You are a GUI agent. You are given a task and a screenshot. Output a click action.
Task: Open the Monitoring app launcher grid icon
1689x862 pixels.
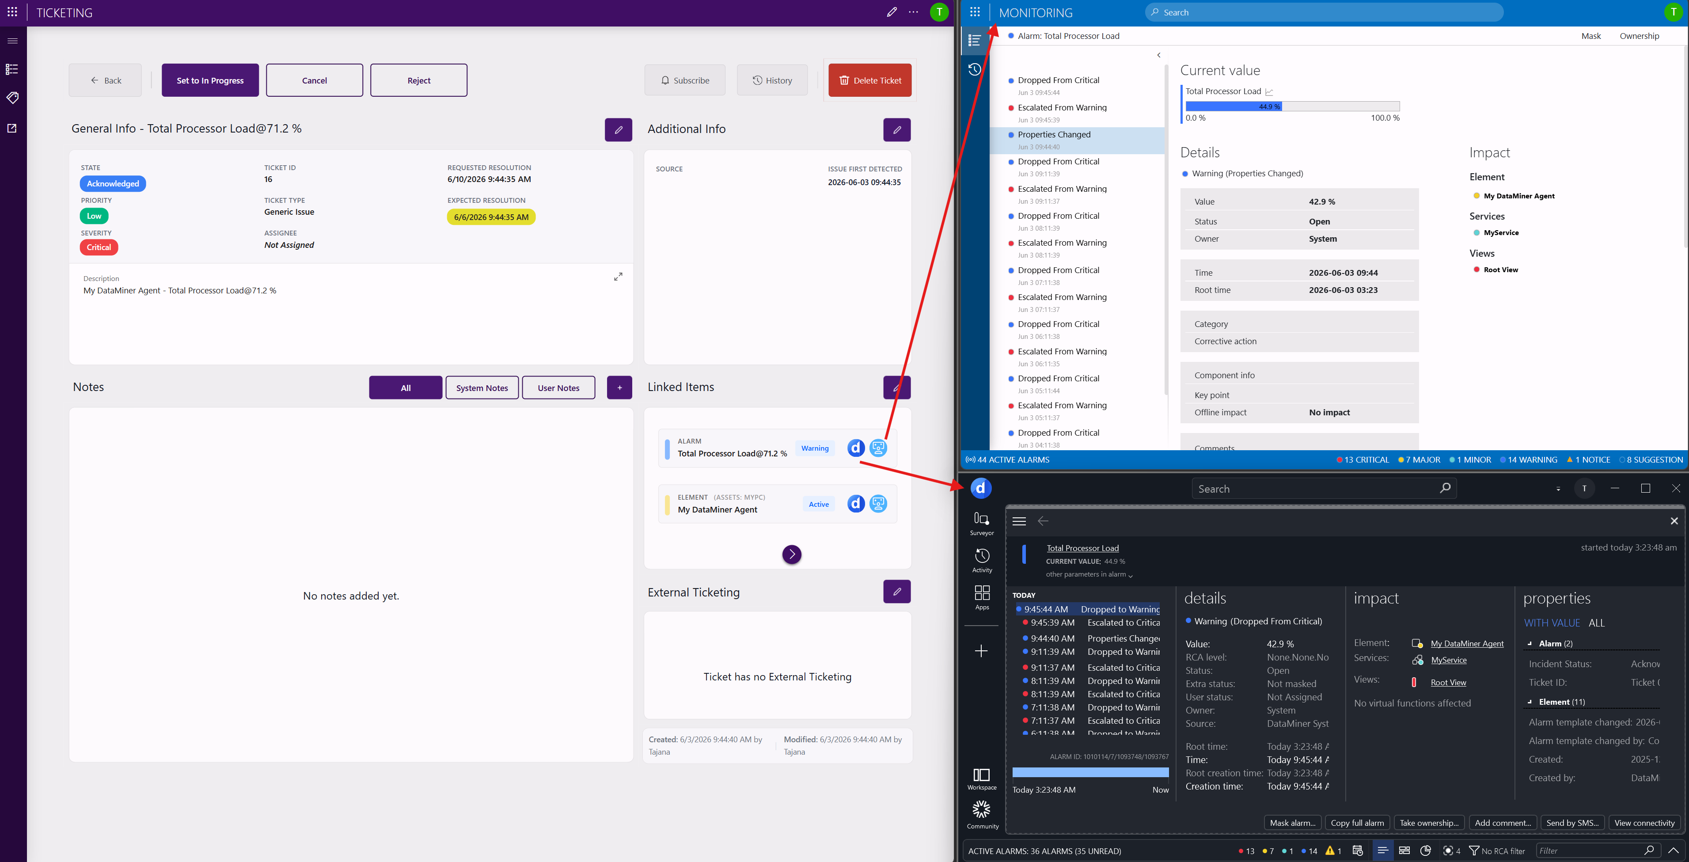(975, 12)
